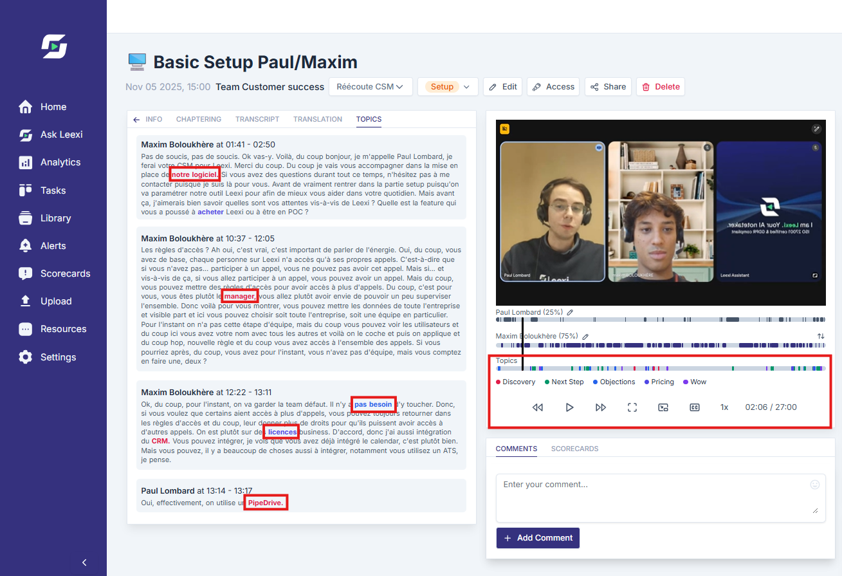Toggle the Pricing topic legend
The height and width of the screenshot is (576, 842).
tap(659, 382)
